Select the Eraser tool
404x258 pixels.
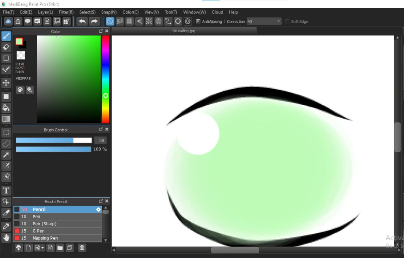(6, 47)
